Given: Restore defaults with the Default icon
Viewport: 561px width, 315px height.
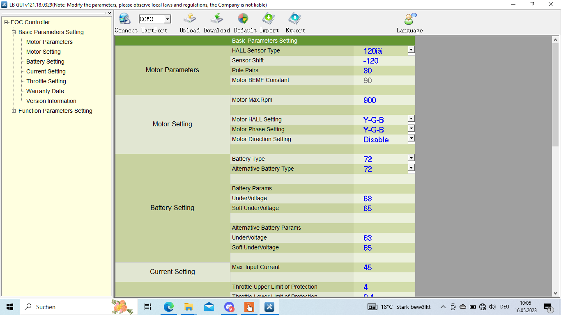Looking at the screenshot, I should [243, 19].
